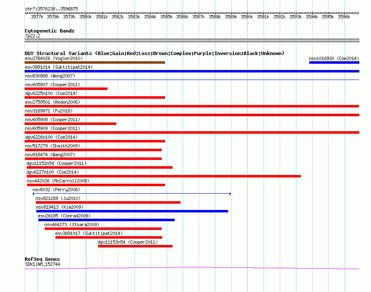Select the nsv464273 (Itsara2009) label
Screen dimensions: 371x292
(72, 225)
